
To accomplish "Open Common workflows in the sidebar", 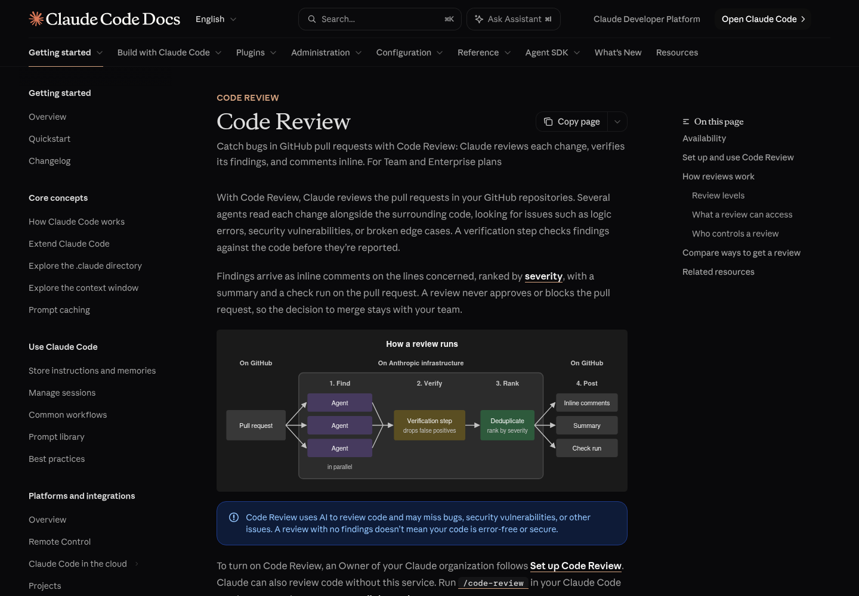I will pyautogui.click(x=67, y=415).
